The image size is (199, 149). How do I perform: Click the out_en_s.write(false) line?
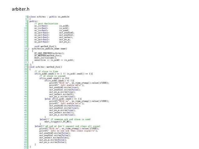(53, 142)
